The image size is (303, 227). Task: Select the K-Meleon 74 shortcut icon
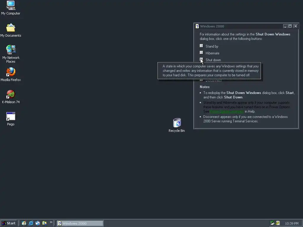[11, 97]
